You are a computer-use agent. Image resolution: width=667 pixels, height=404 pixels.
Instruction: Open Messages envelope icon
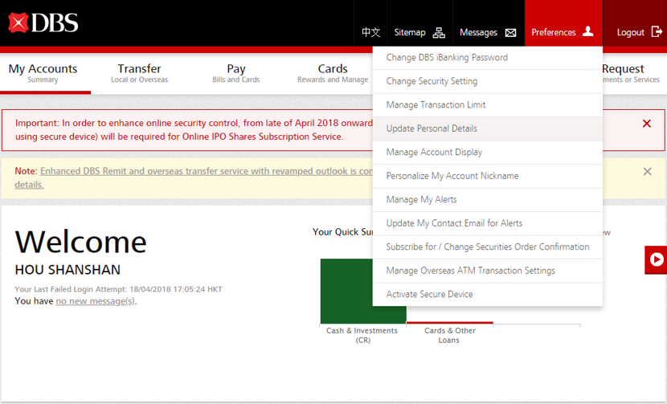[x=510, y=33]
